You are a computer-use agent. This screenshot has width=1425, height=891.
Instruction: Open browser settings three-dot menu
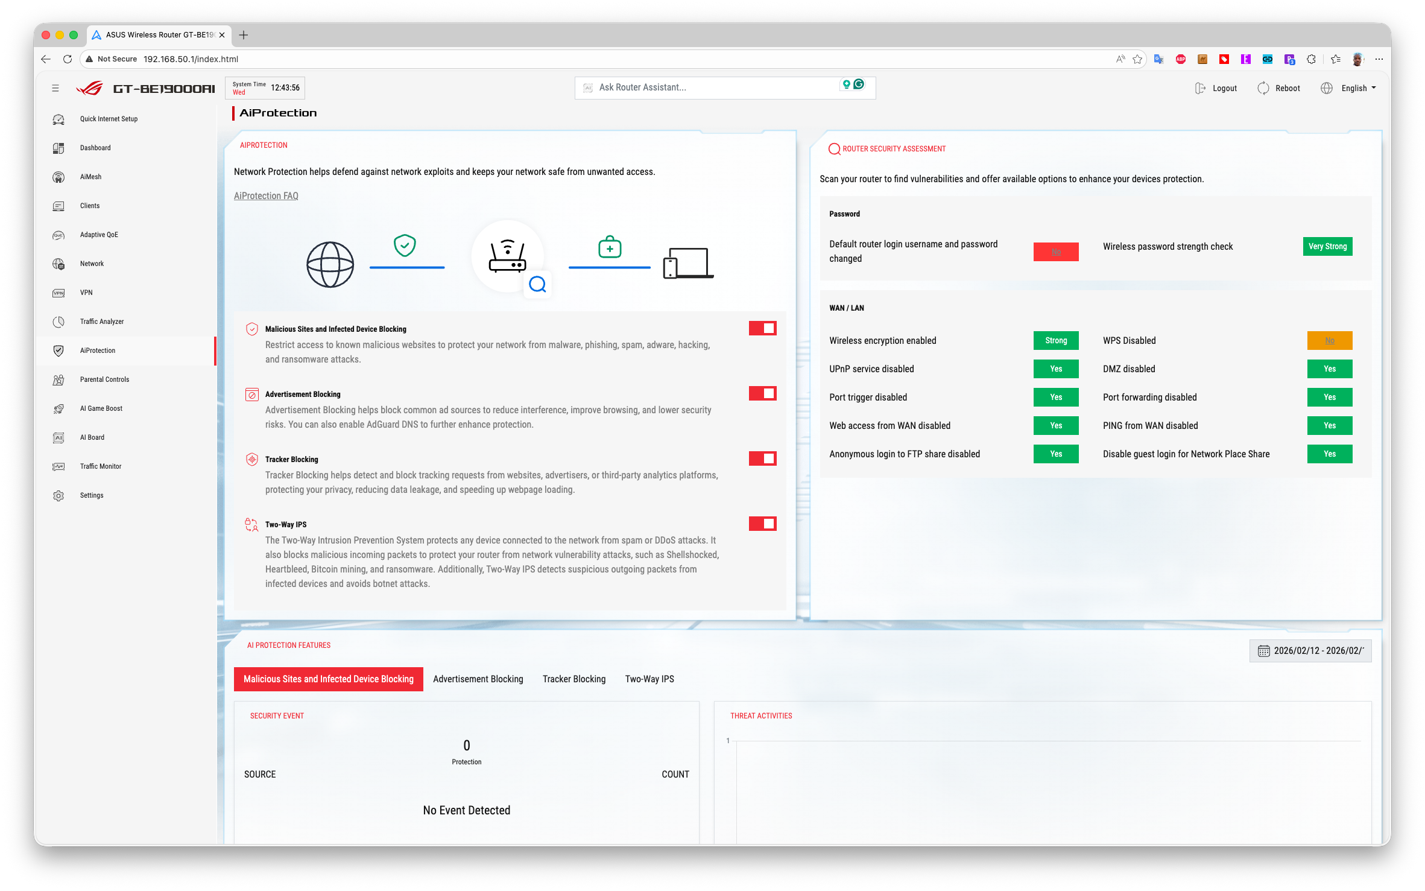1379,59
